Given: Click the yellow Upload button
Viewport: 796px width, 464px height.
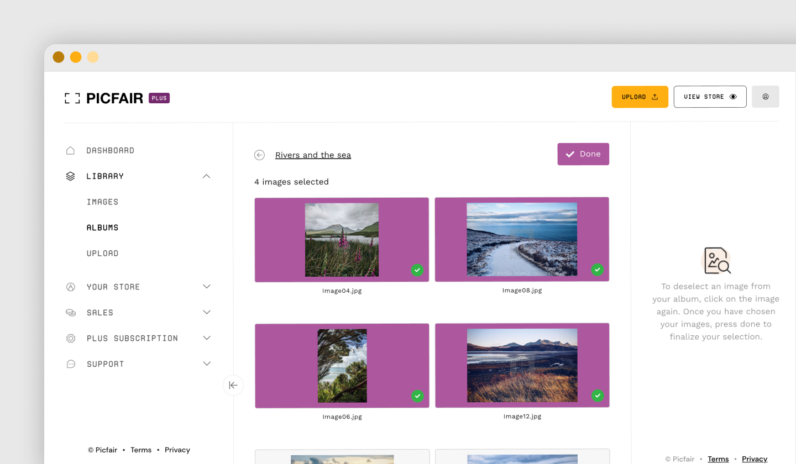Looking at the screenshot, I should [x=640, y=97].
